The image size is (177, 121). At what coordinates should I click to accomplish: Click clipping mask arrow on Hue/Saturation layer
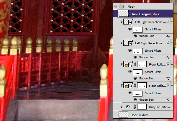[122, 107]
